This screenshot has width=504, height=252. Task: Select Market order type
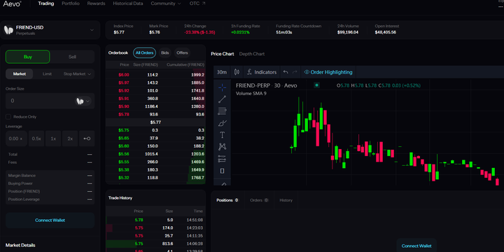tap(20, 74)
